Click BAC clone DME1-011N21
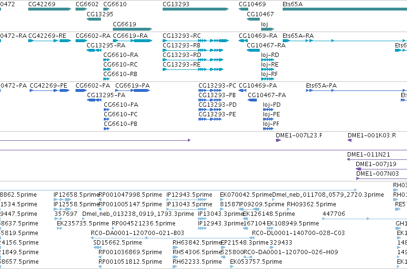The height and width of the screenshot is (269, 407). [377, 159]
